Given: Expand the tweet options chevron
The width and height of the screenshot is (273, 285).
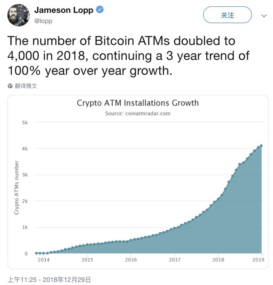Looking at the screenshot, I should pos(264,16).
